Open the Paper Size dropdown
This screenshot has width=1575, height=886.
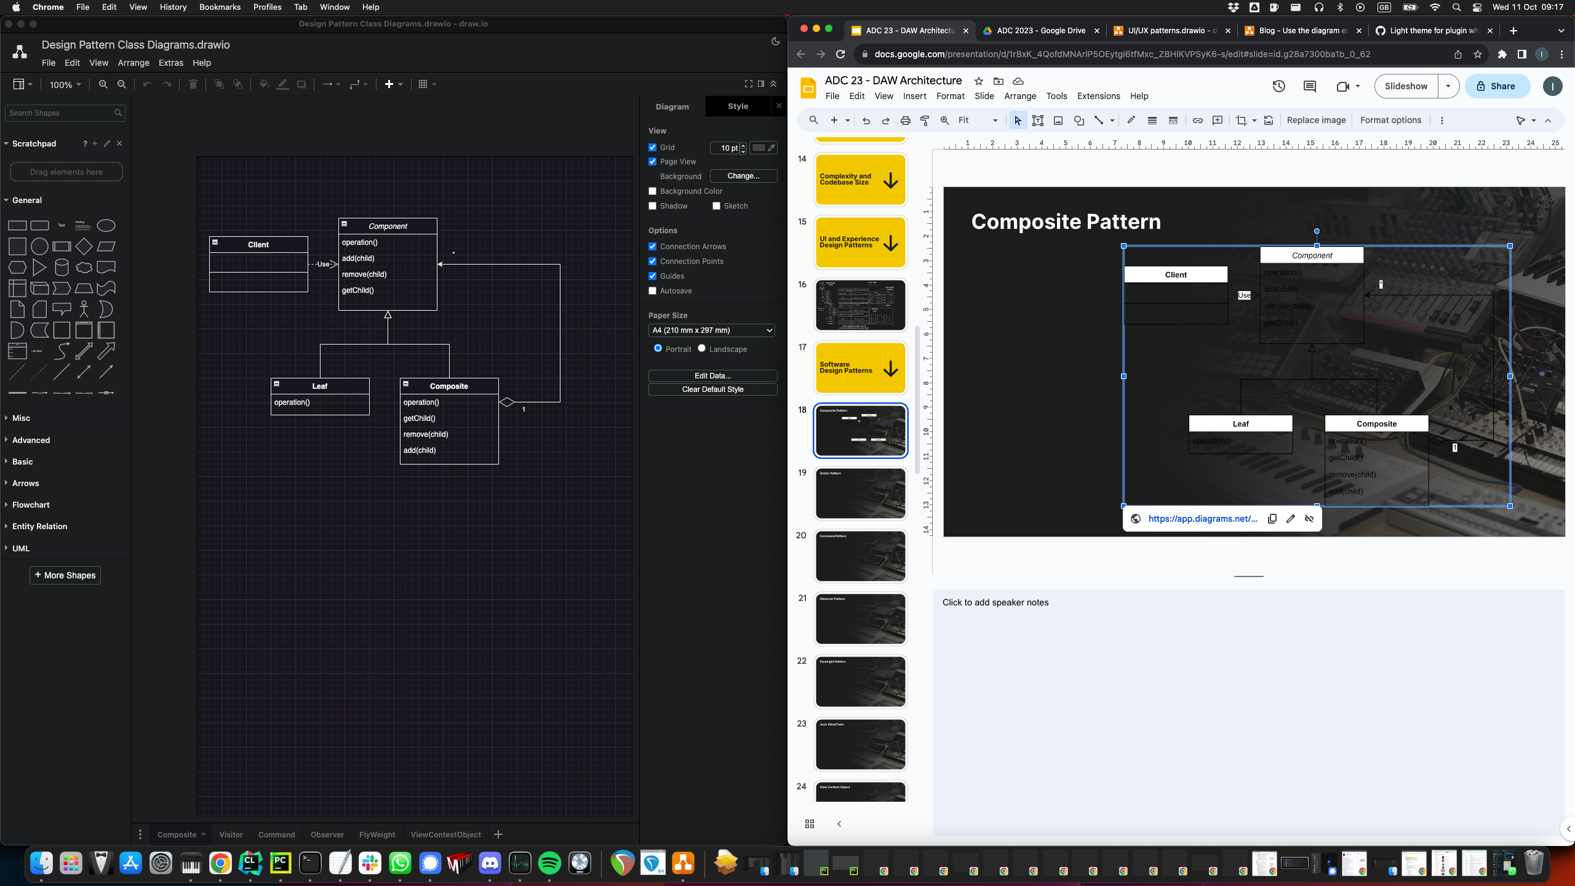711,330
